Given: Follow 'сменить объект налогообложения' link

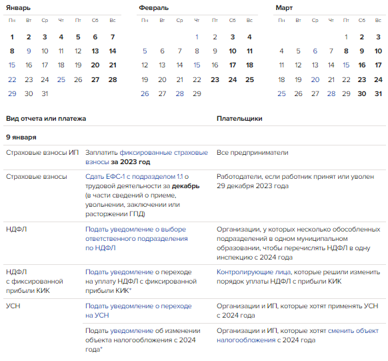Looking at the screenshot, I should [x=298, y=336].
